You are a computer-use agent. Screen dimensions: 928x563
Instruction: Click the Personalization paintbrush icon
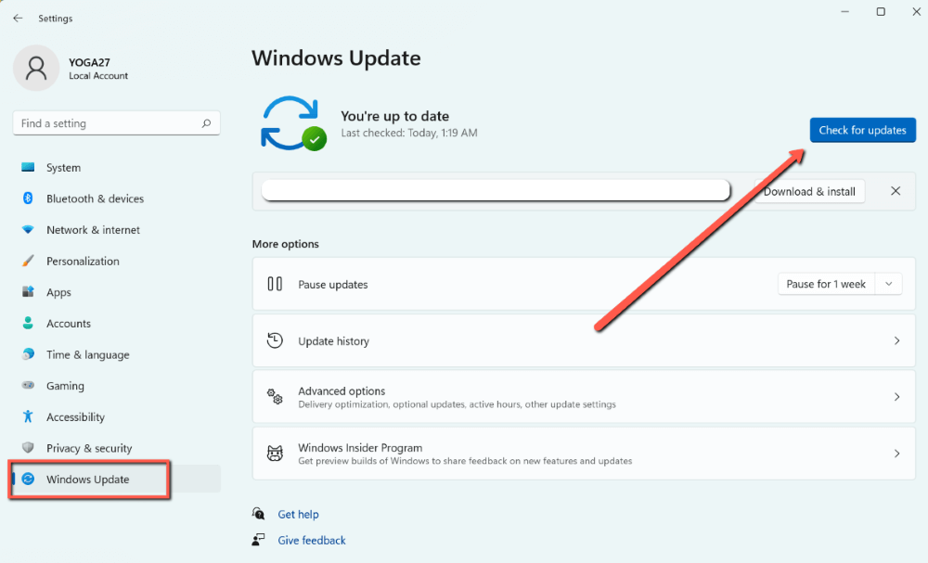[x=28, y=261]
